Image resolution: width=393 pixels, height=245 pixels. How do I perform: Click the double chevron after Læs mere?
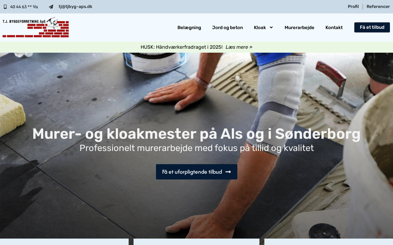(251, 47)
